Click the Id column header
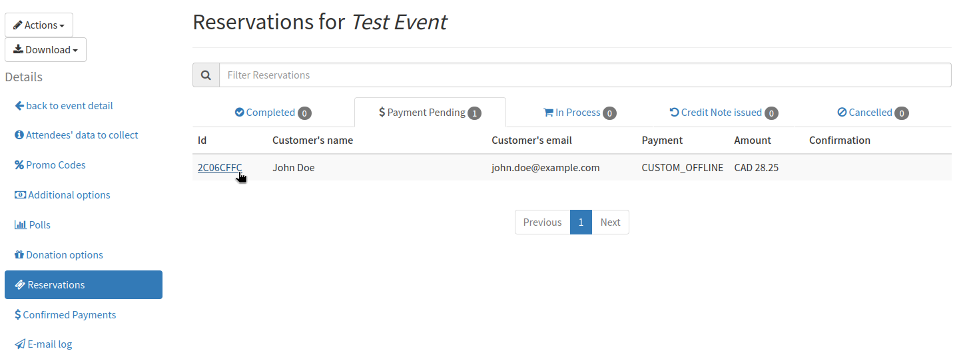The width and height of the screenshot is (975, 363). click(x=202, y=140)
